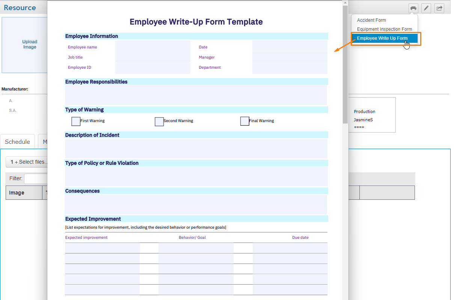Click the Employee Responsibilities text area
The height and width of the screenshot is (300, 457).
click(196, 95)
